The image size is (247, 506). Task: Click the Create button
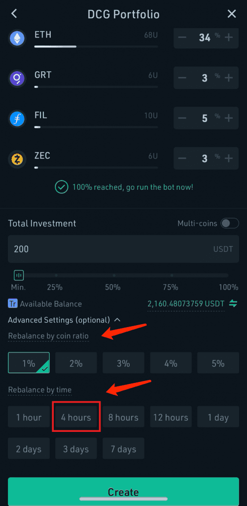tap(123, 492)
